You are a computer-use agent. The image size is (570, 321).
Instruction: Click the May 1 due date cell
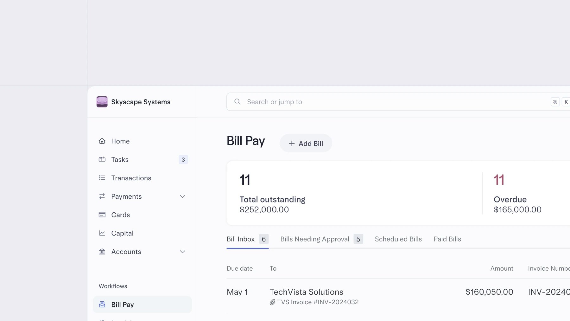(x=237, y=292)
